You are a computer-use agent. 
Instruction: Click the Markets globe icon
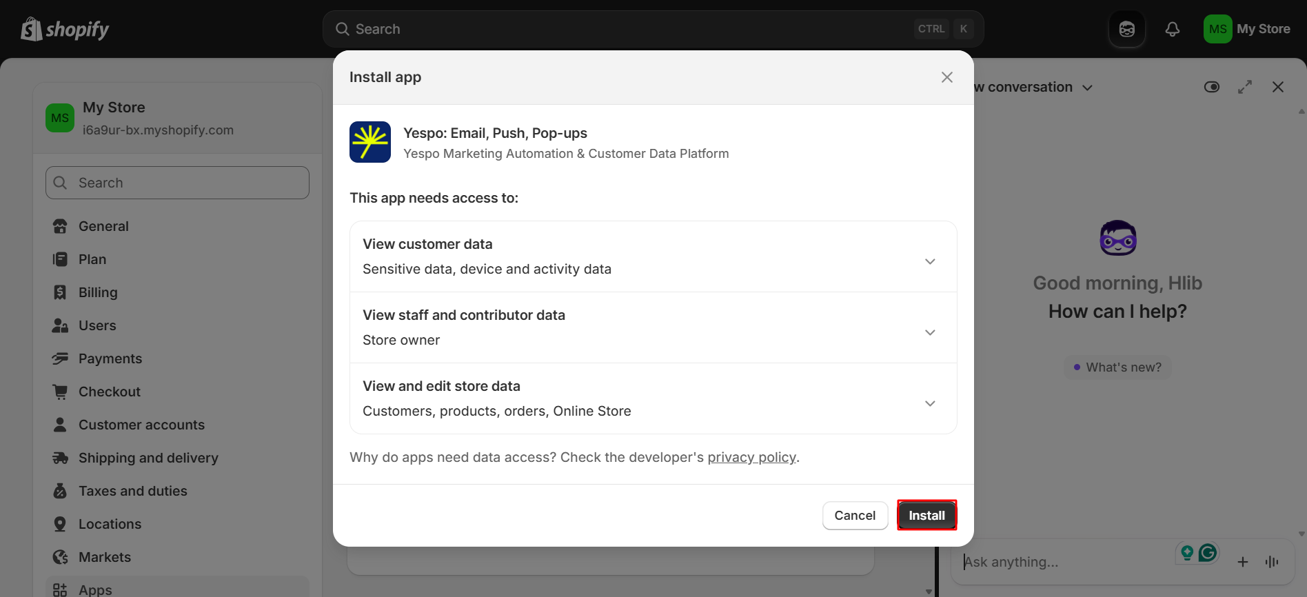click(x=60, y=557)
